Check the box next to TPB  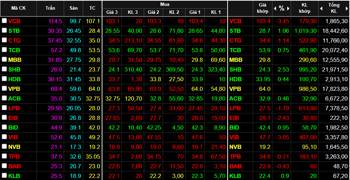4,157
